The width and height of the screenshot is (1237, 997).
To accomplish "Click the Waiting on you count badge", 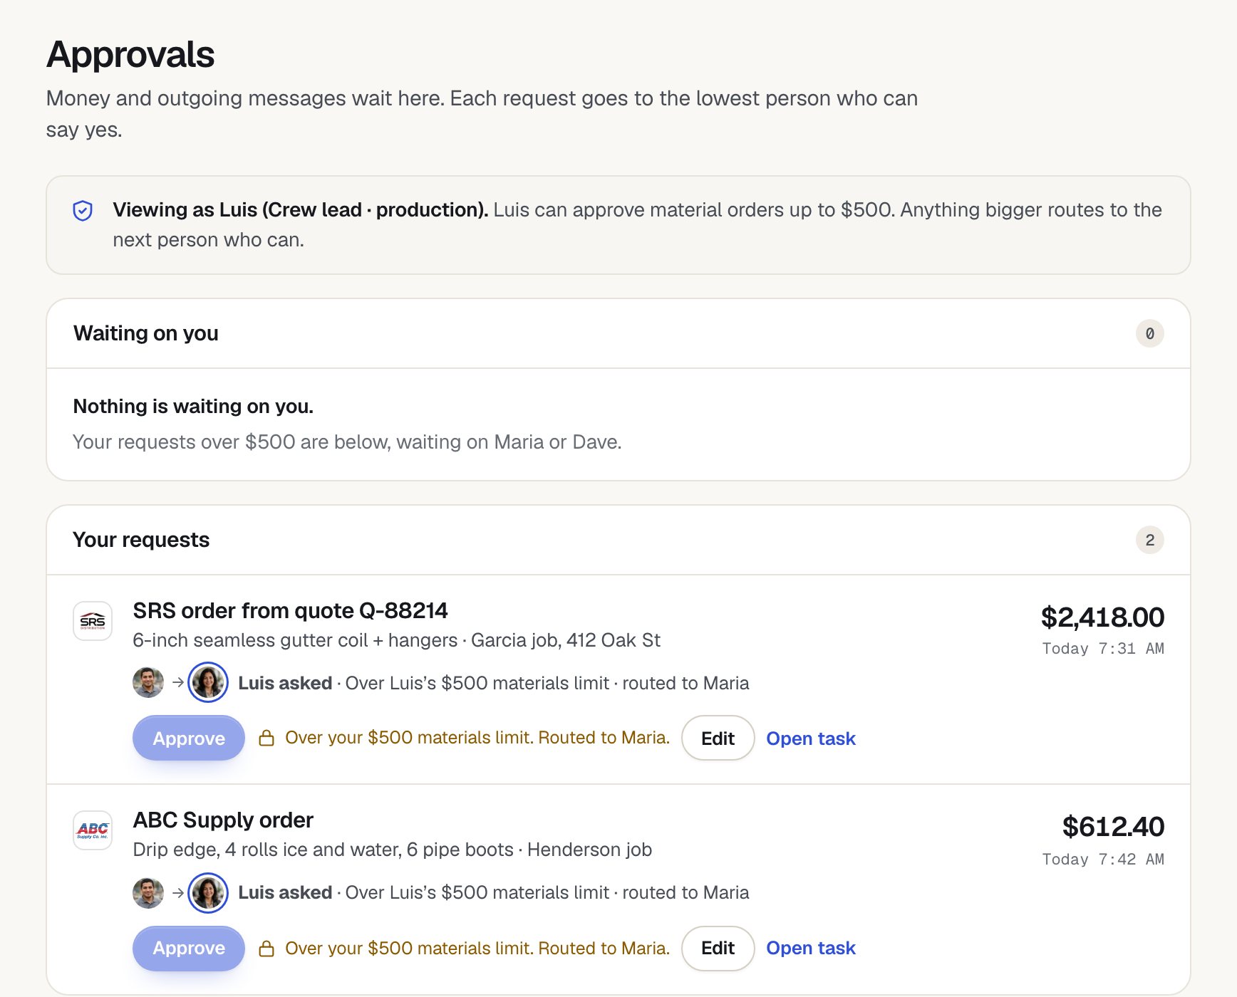I will 1149,333.
